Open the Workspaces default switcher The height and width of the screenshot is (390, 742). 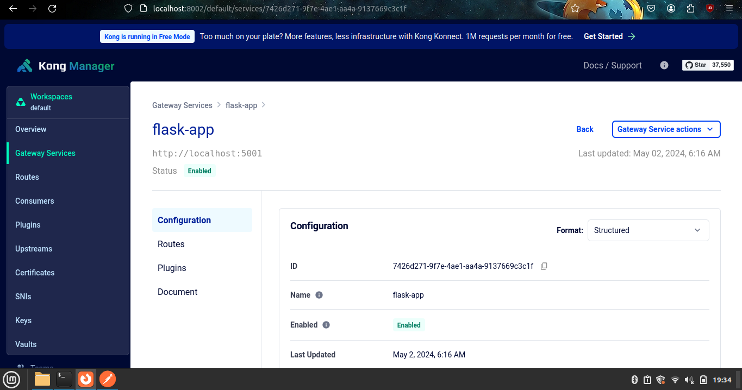coord(68,102)
